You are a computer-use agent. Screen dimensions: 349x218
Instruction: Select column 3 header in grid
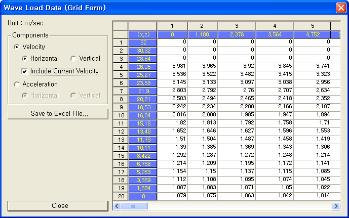(237, 26)
